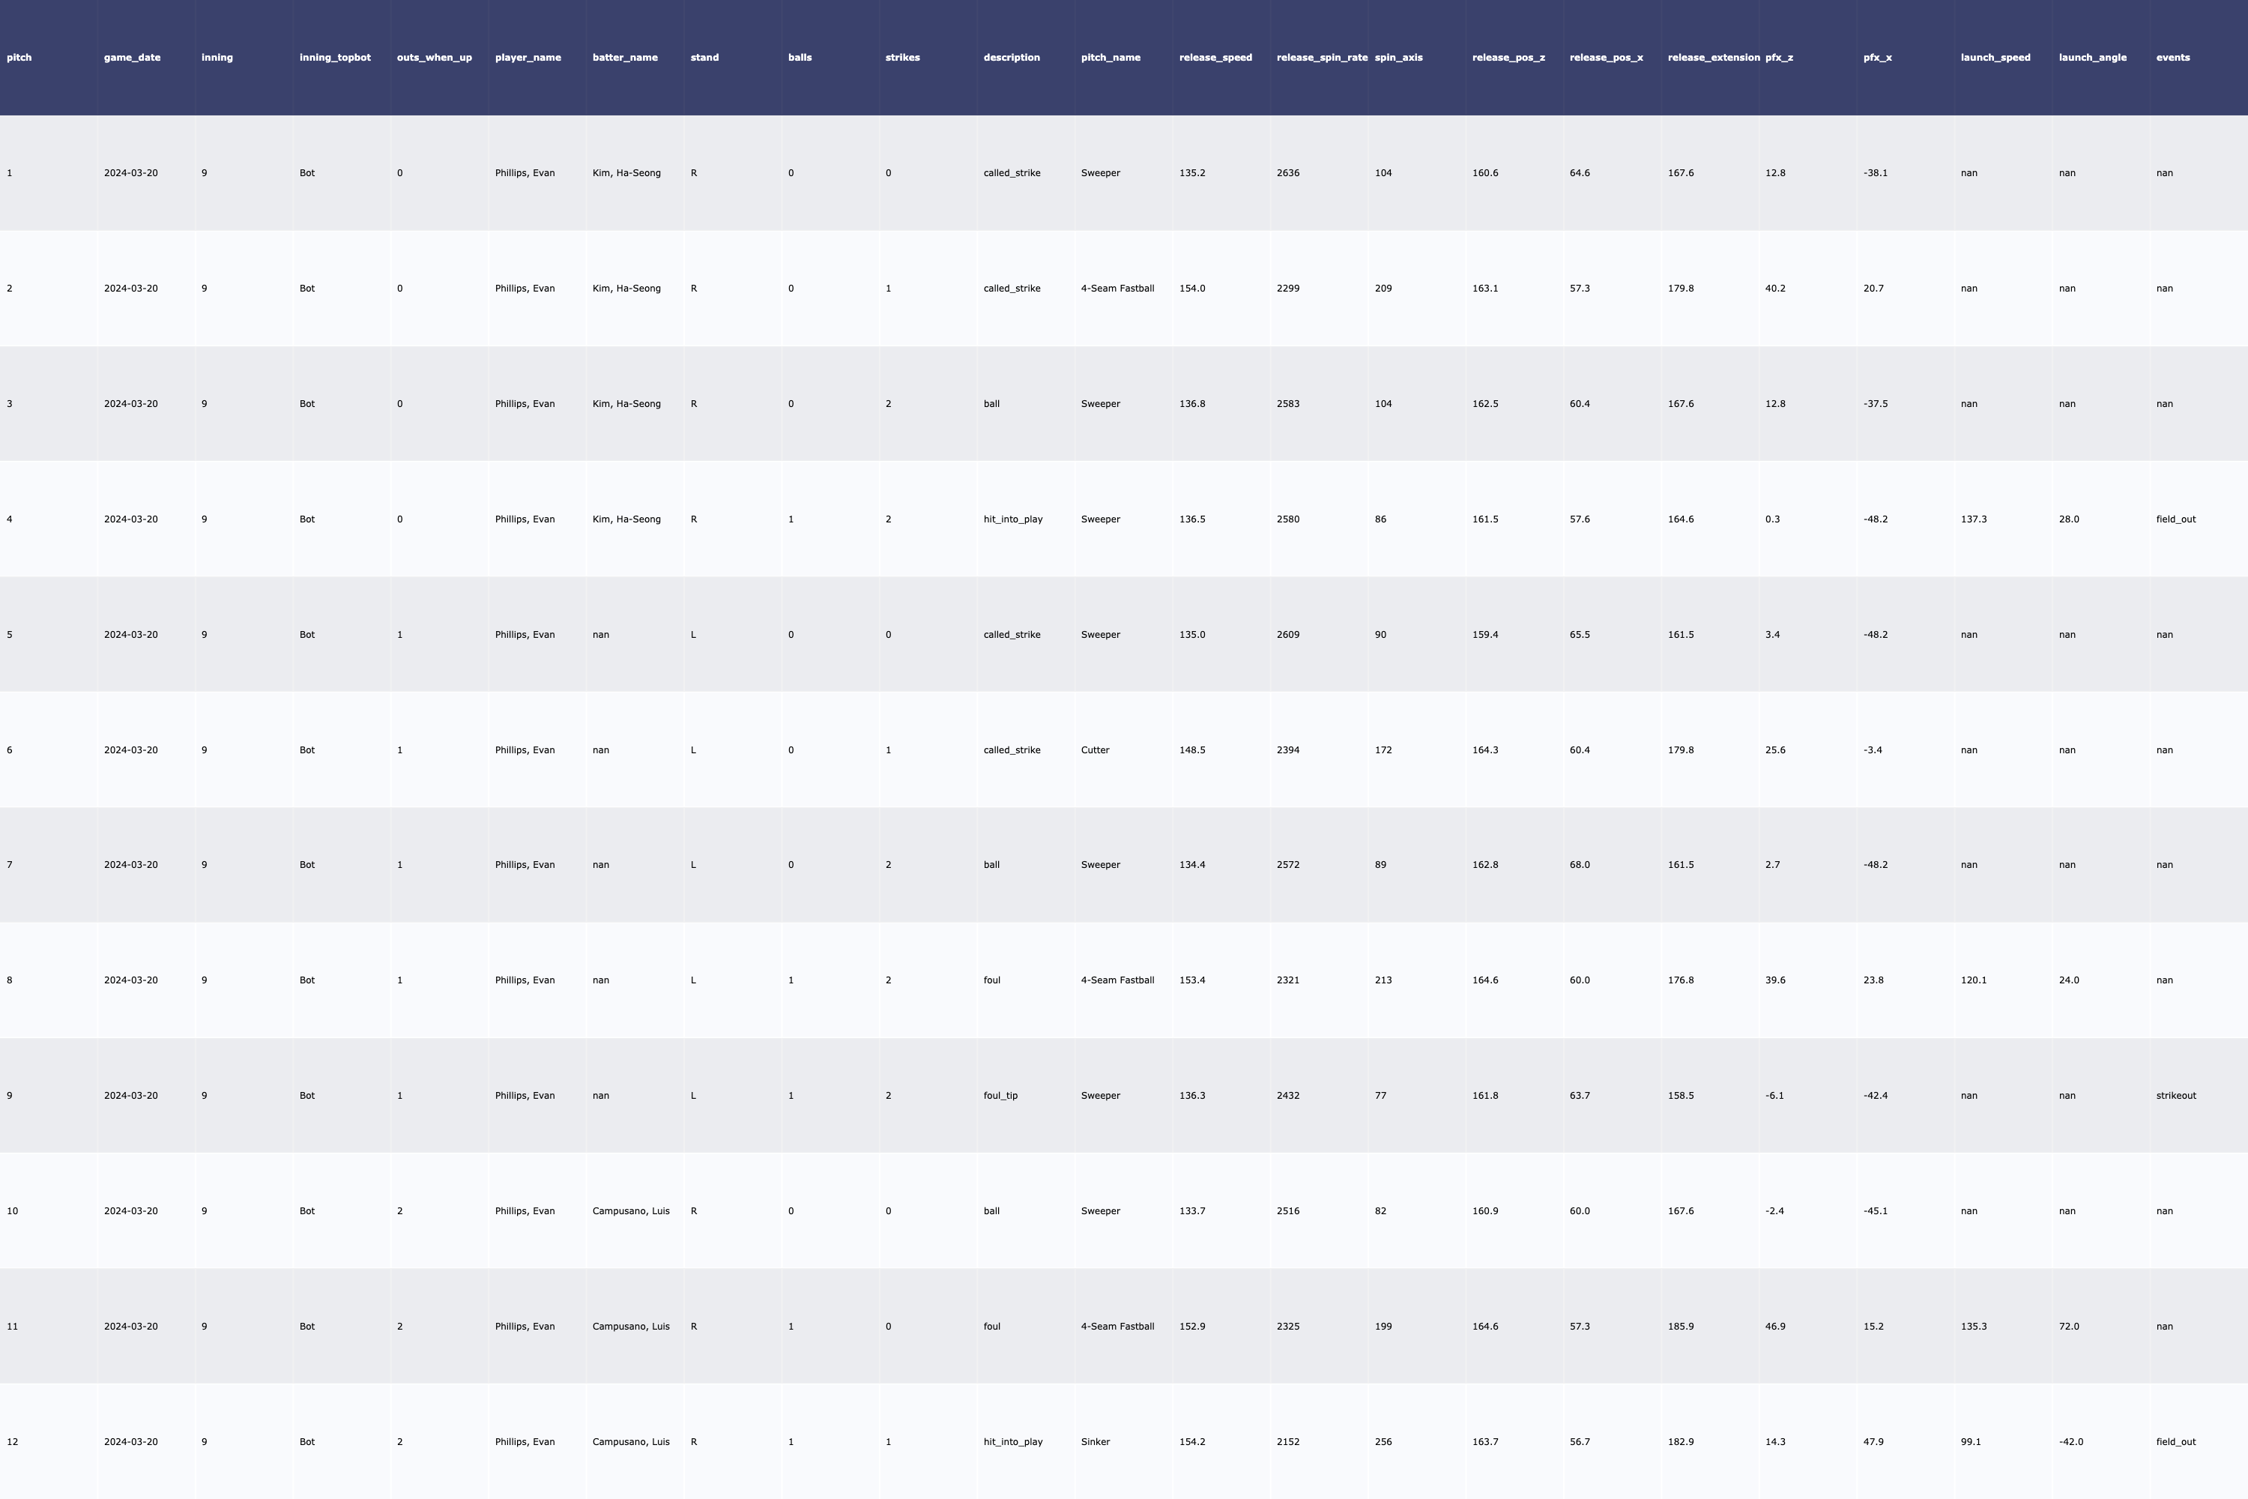The width and height of the screenshot is (2248, 1499).
Task: Click the foul_tip description cell
Action: pos(1000,1096)
